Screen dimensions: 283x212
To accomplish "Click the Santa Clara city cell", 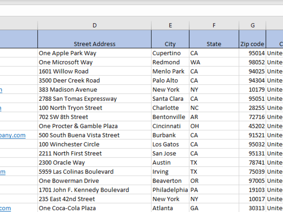I will click(170, 99).
